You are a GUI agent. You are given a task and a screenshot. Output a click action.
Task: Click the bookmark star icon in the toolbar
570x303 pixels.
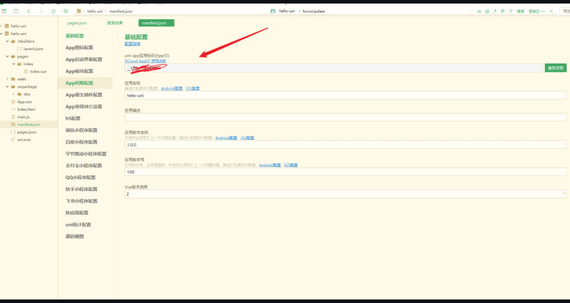[53, 11]
